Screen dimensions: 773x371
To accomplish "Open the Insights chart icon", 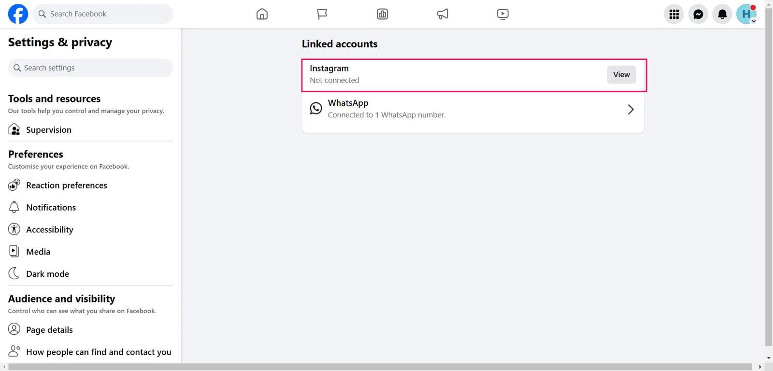I will tap(382, 14).
